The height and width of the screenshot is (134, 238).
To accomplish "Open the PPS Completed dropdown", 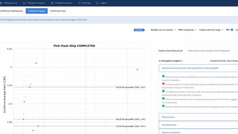I will click(187, 30).
